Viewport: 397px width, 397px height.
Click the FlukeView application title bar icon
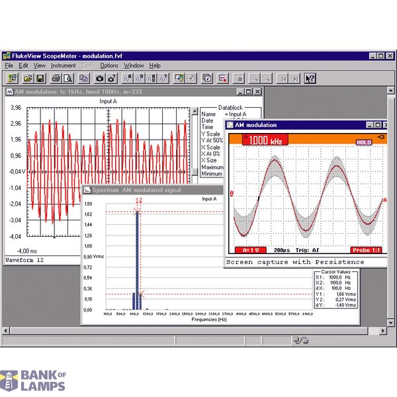pyautogui.click(x=7, y=56)
